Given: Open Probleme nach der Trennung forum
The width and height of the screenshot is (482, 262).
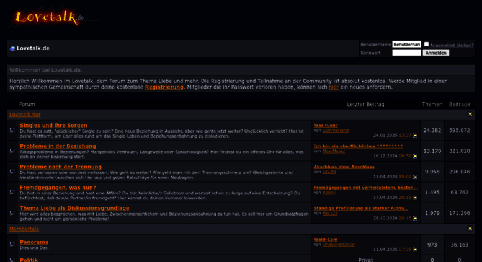Looking at the screenshot, I should click(x=61, y=167).
